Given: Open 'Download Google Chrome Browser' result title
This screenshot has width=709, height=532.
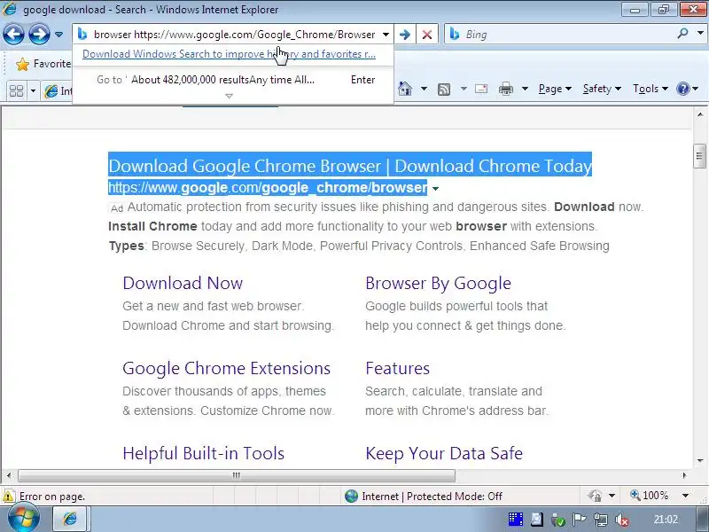Looking at the screenshot, I should 350,166.
